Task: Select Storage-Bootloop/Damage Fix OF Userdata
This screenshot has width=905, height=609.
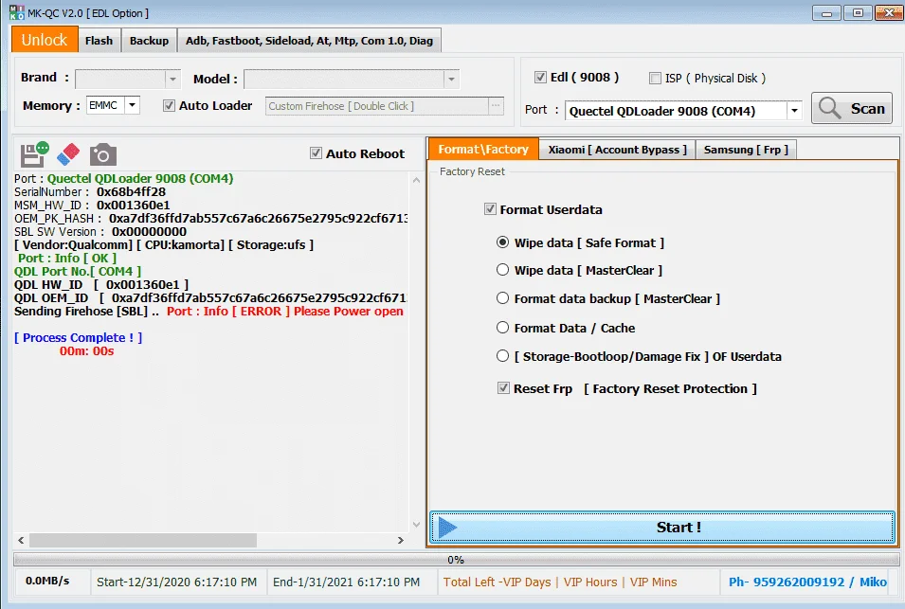Action: 502,356
